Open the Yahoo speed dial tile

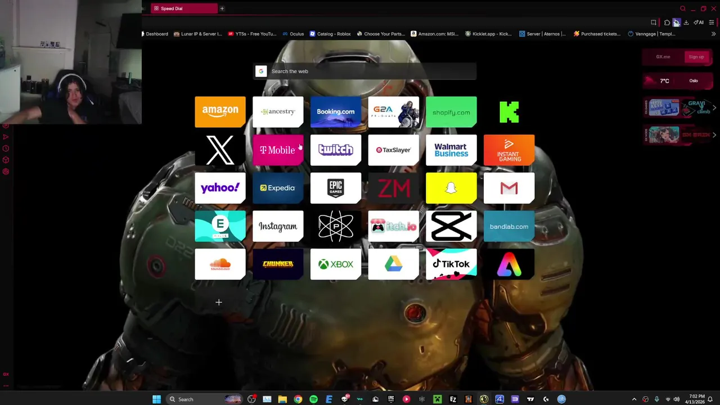click(220, 188)
